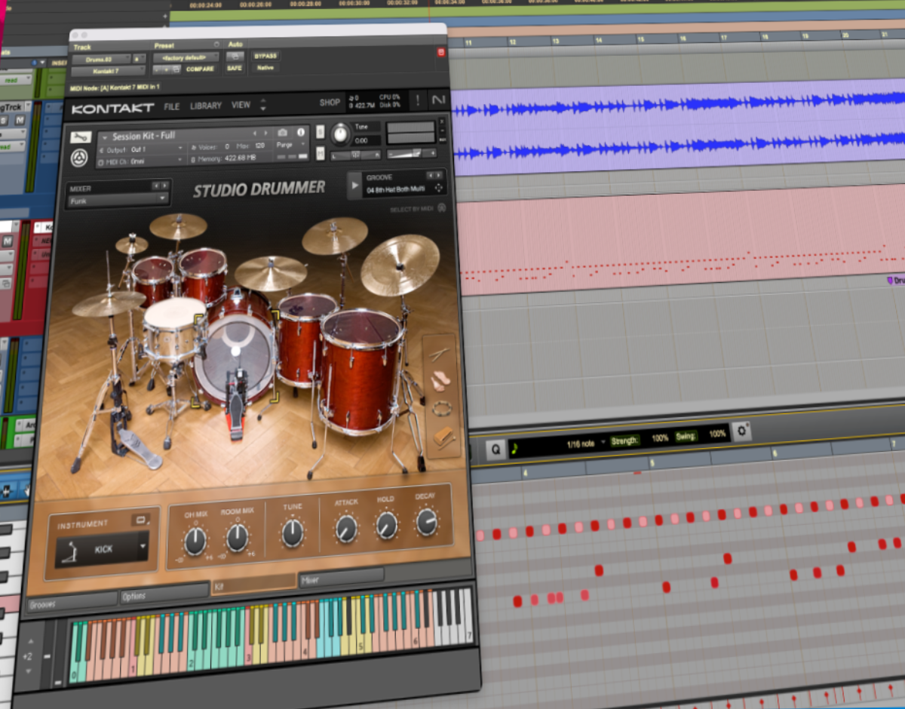Open the factory default preset dropdown
Viewport: 905px width, 709px height.
[186, 57]
